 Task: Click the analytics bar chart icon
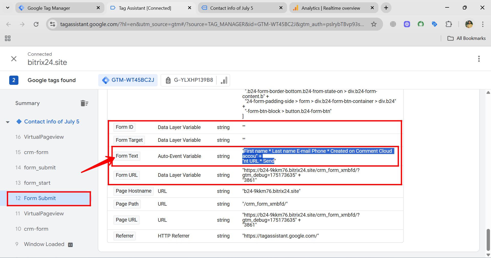point(224,80)
